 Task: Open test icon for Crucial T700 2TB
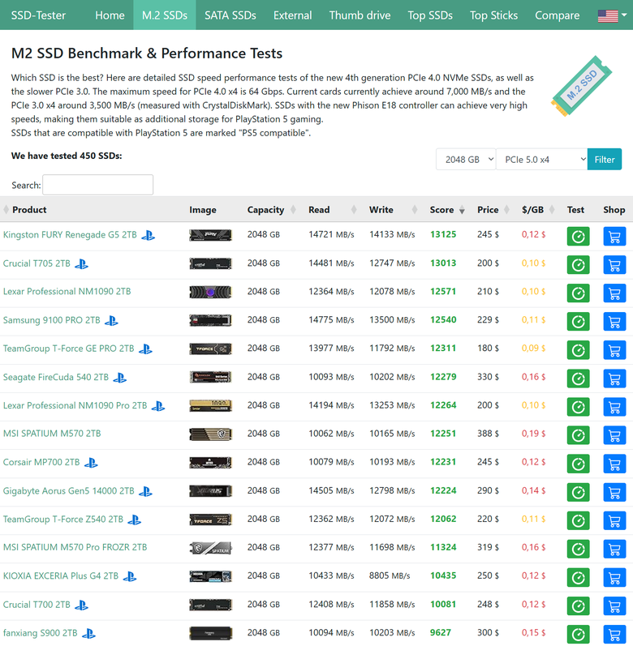[x=578, y=606]
